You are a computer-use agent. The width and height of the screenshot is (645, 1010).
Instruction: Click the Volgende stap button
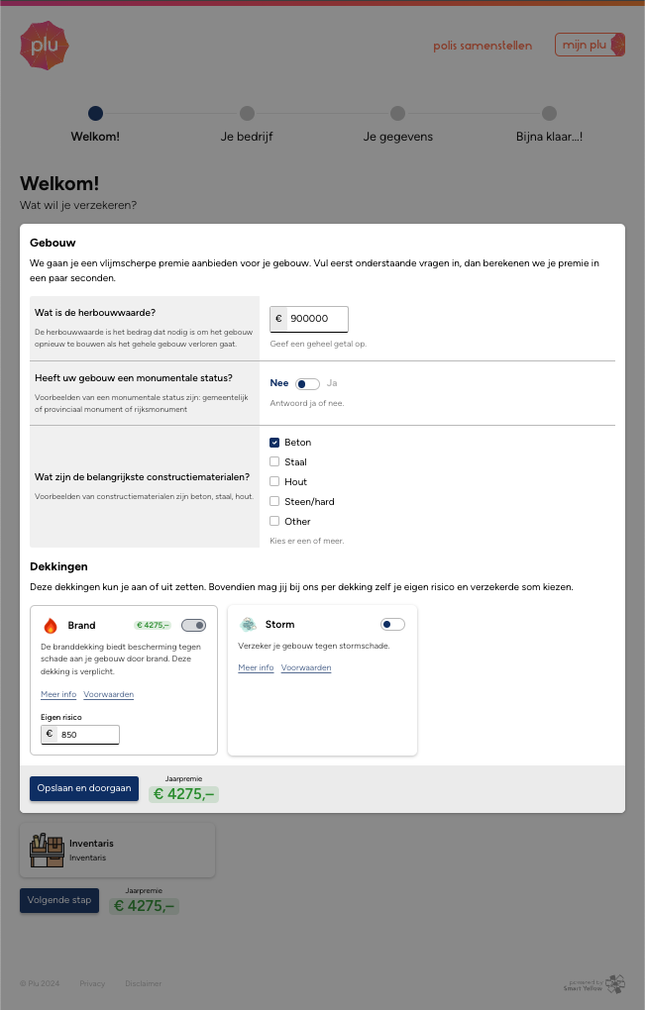point(59,900)
